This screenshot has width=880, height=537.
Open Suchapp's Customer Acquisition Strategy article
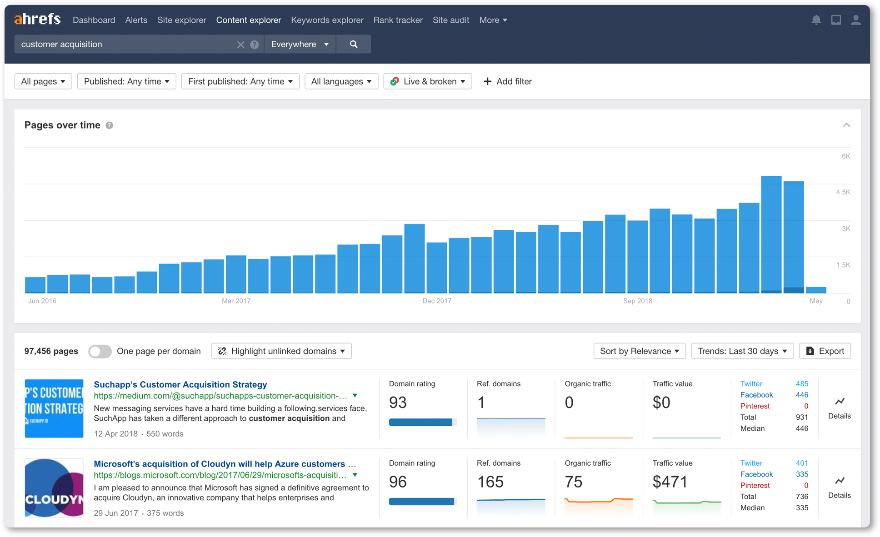(180, 384)
